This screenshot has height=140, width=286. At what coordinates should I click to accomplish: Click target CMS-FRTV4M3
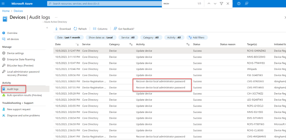255,88
